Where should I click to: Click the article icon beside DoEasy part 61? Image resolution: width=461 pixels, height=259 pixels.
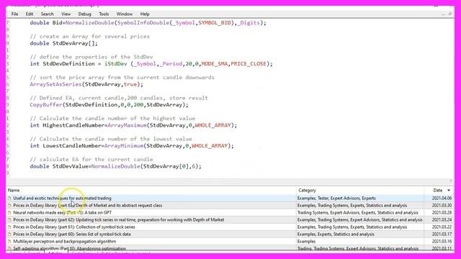(9, 227)
